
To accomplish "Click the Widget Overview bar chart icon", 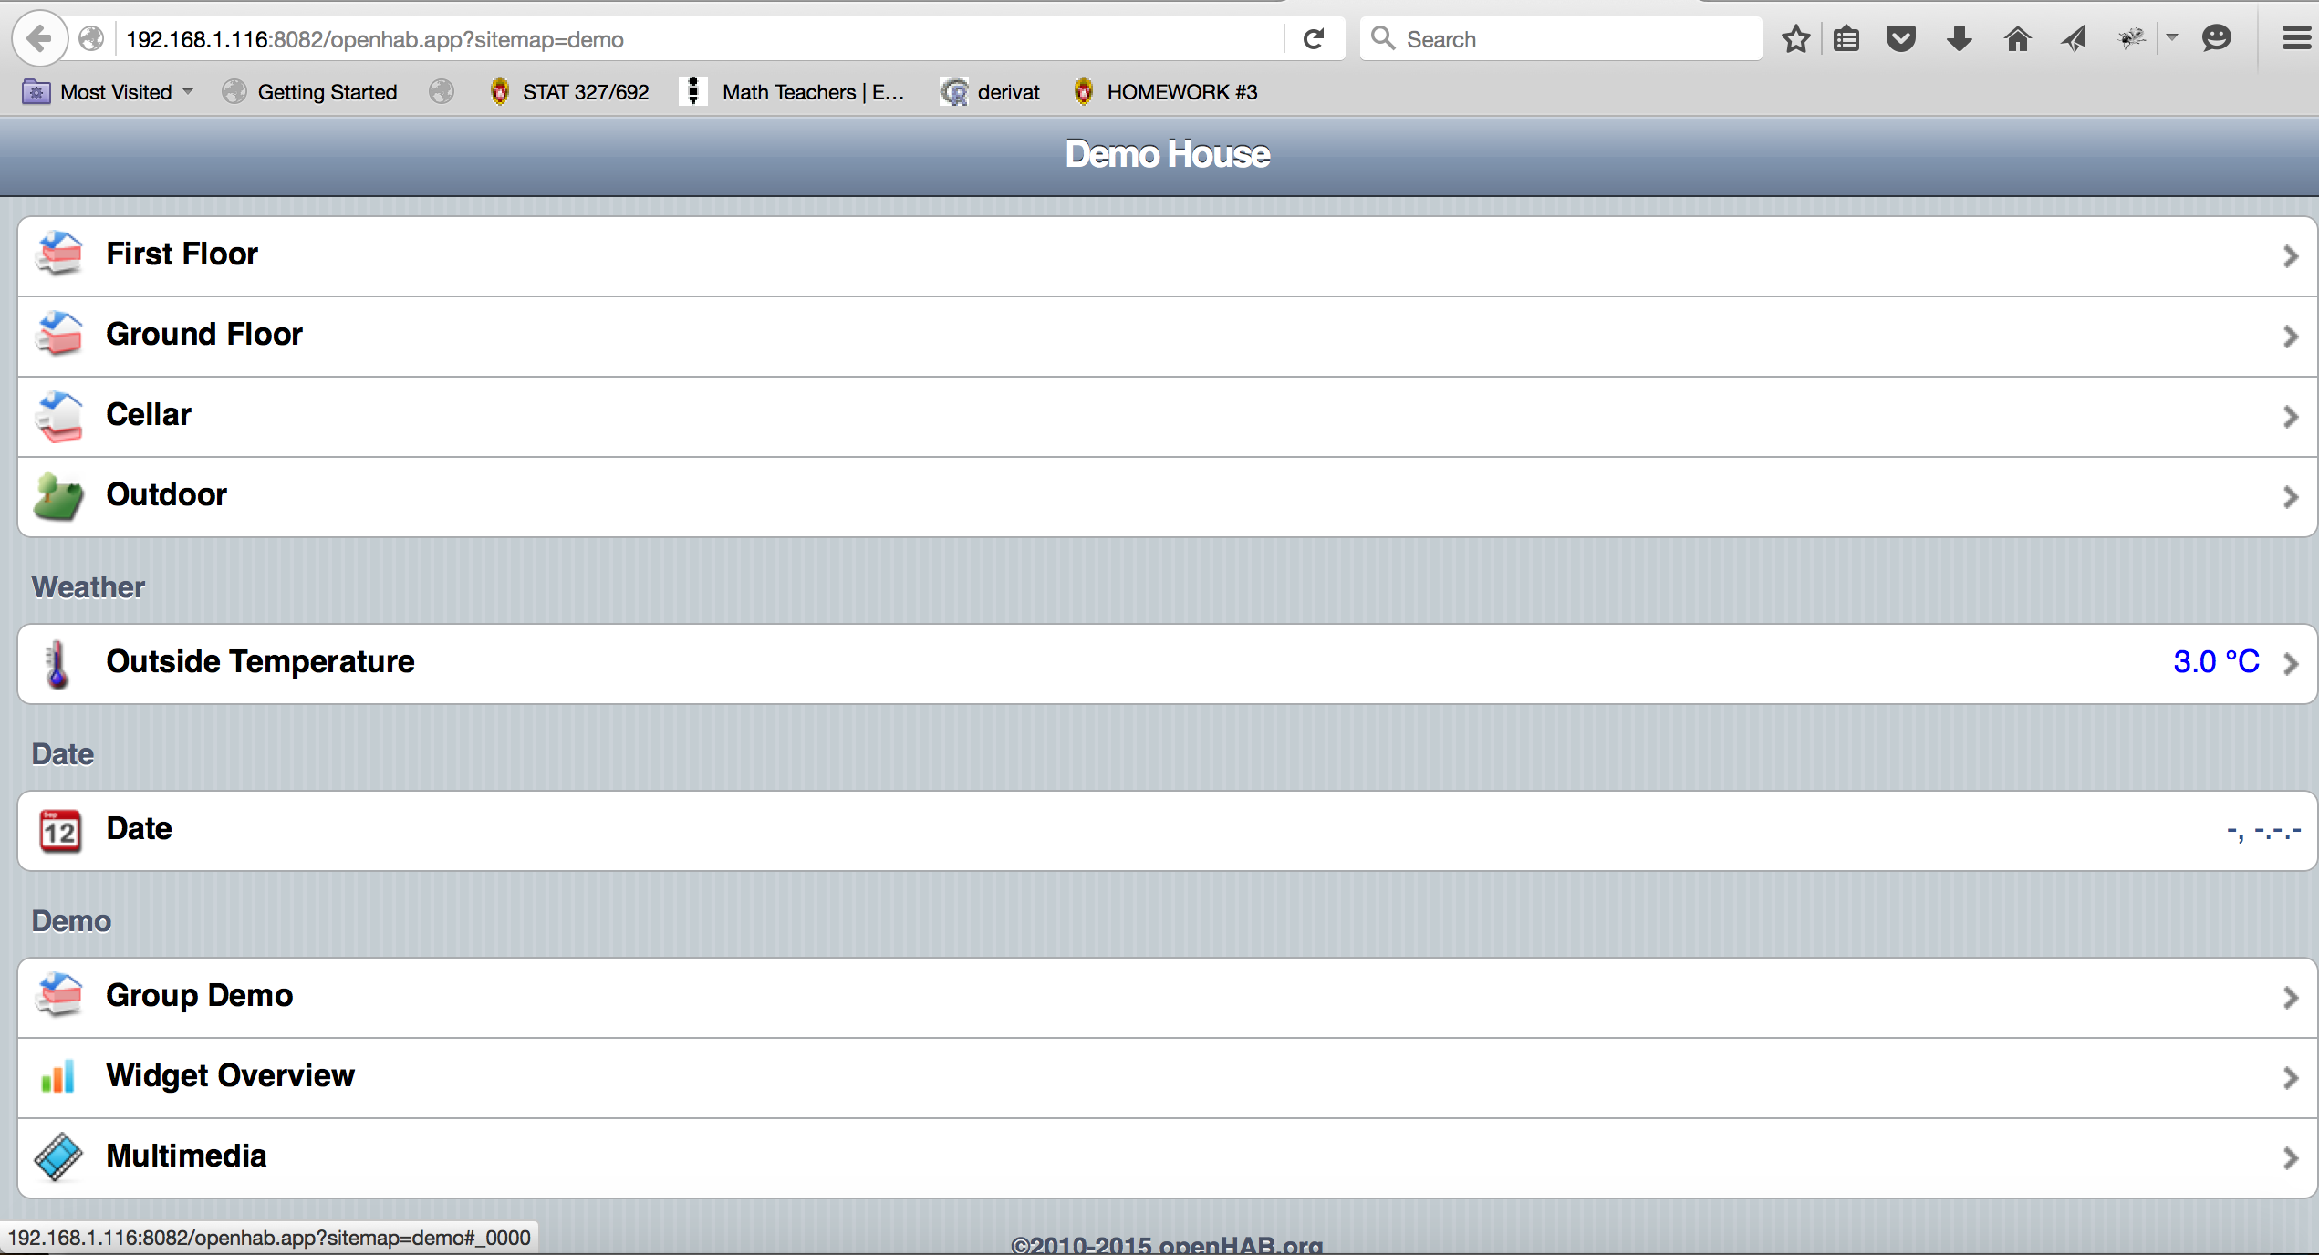I will coord(58,1076).
